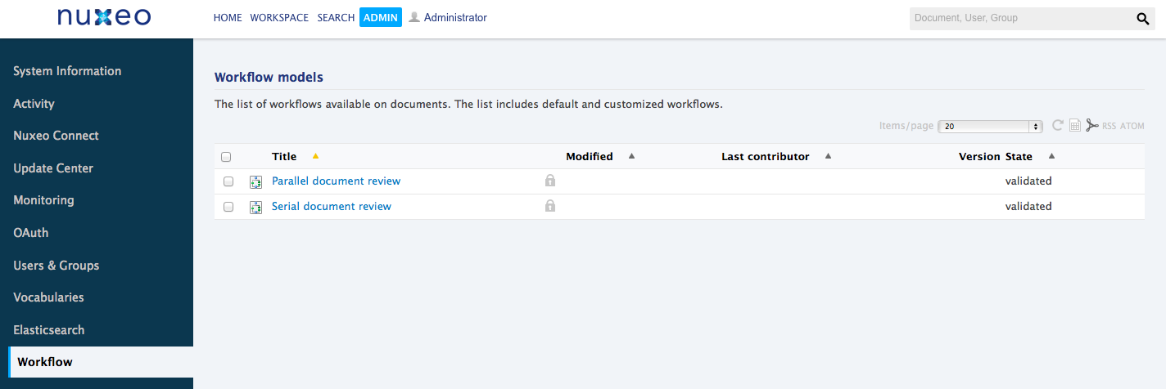The height and width of the screenshot is (389, 1166).
Task: Open the Parallel document review link
Action: click(x=336, y=181)
